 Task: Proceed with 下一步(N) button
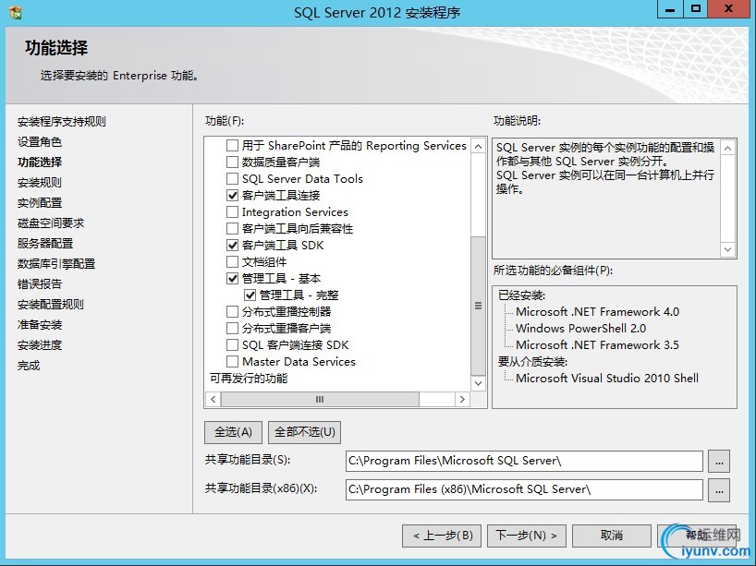(527, 536)
